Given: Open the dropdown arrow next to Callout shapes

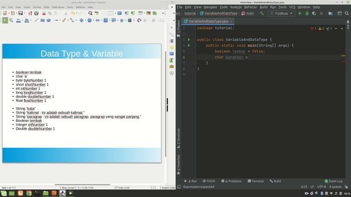Looking at the screenshot, I should pyautogui.click(x=117, y=20).
